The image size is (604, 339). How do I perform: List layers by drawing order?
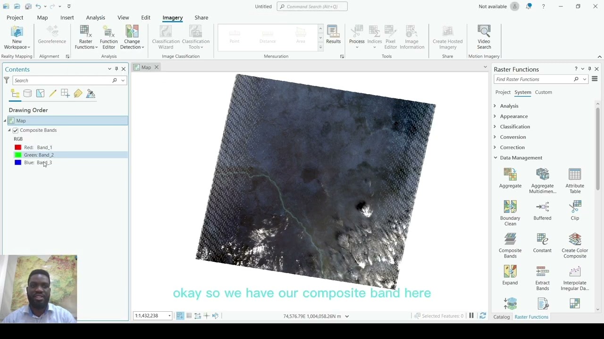coord(15,94)
